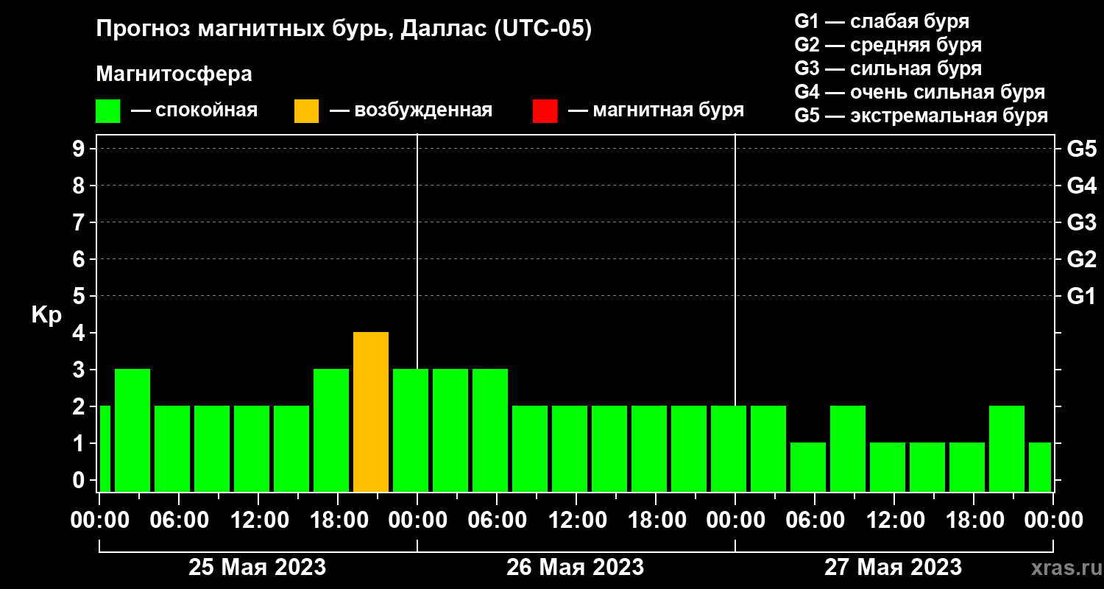Click the G1 label on right axis
This screenshot has width=1104, height=589.
[x=1081, y=297]
